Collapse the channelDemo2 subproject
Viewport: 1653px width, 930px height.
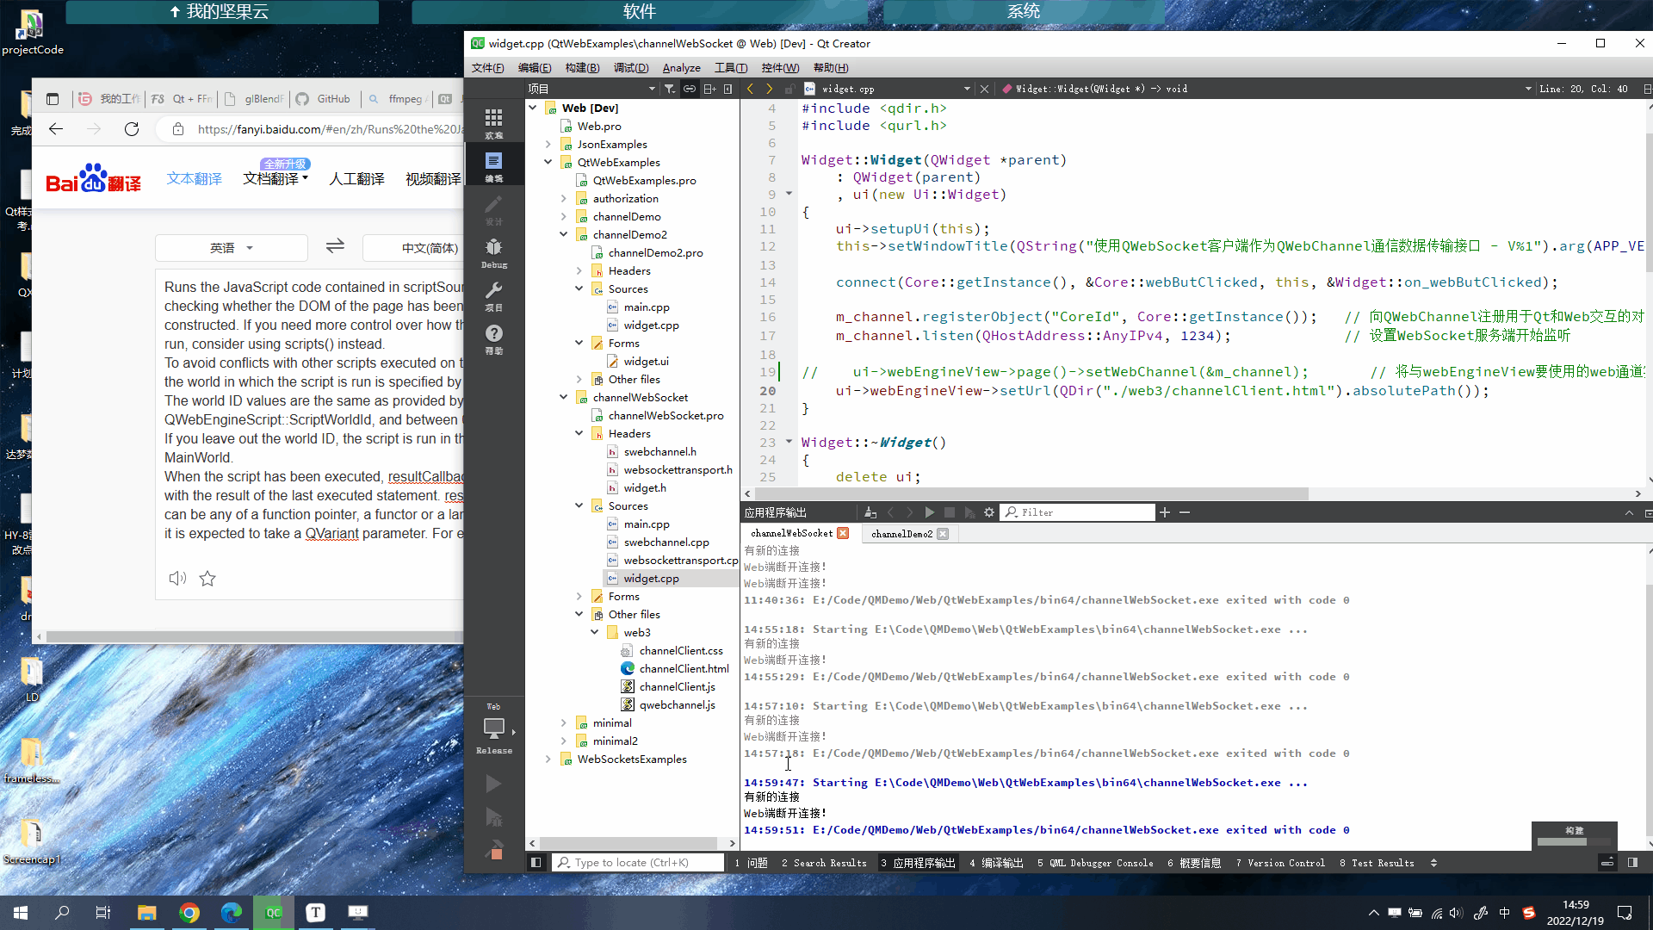(564, 234)
